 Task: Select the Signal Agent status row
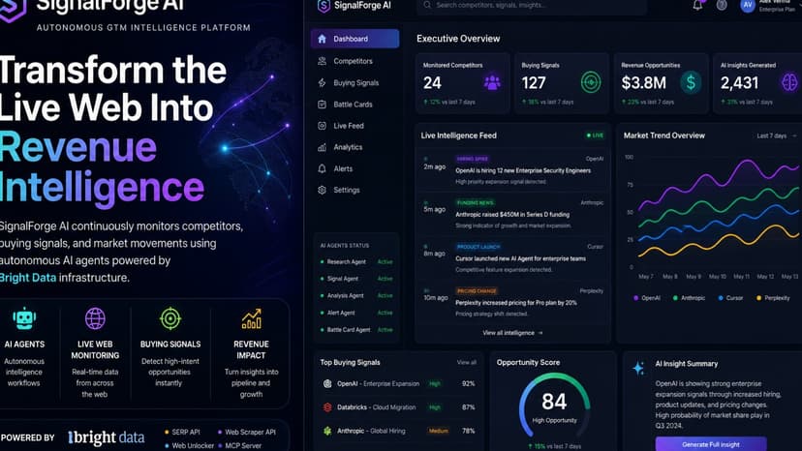coord(356,279)
